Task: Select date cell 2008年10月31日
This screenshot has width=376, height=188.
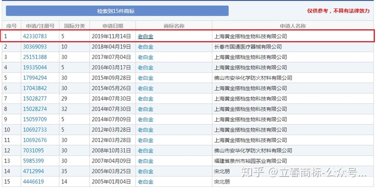Action: tap(111, 150)
